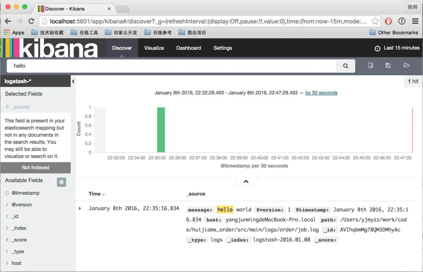Expand the January 8th document row
The height and width of the screenshot is (272, 423).
[80, 208]
